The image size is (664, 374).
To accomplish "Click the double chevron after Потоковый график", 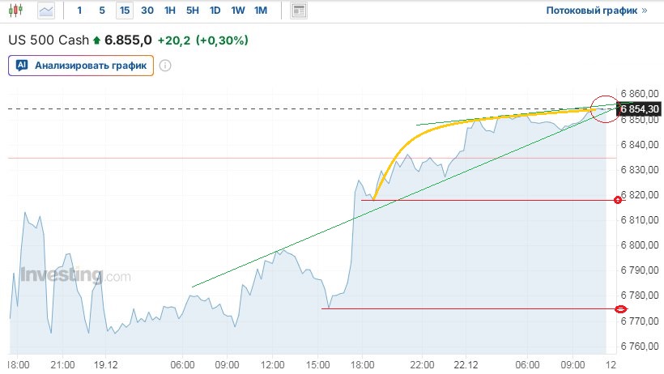I will pyautogui.click(x=645, y=11).
